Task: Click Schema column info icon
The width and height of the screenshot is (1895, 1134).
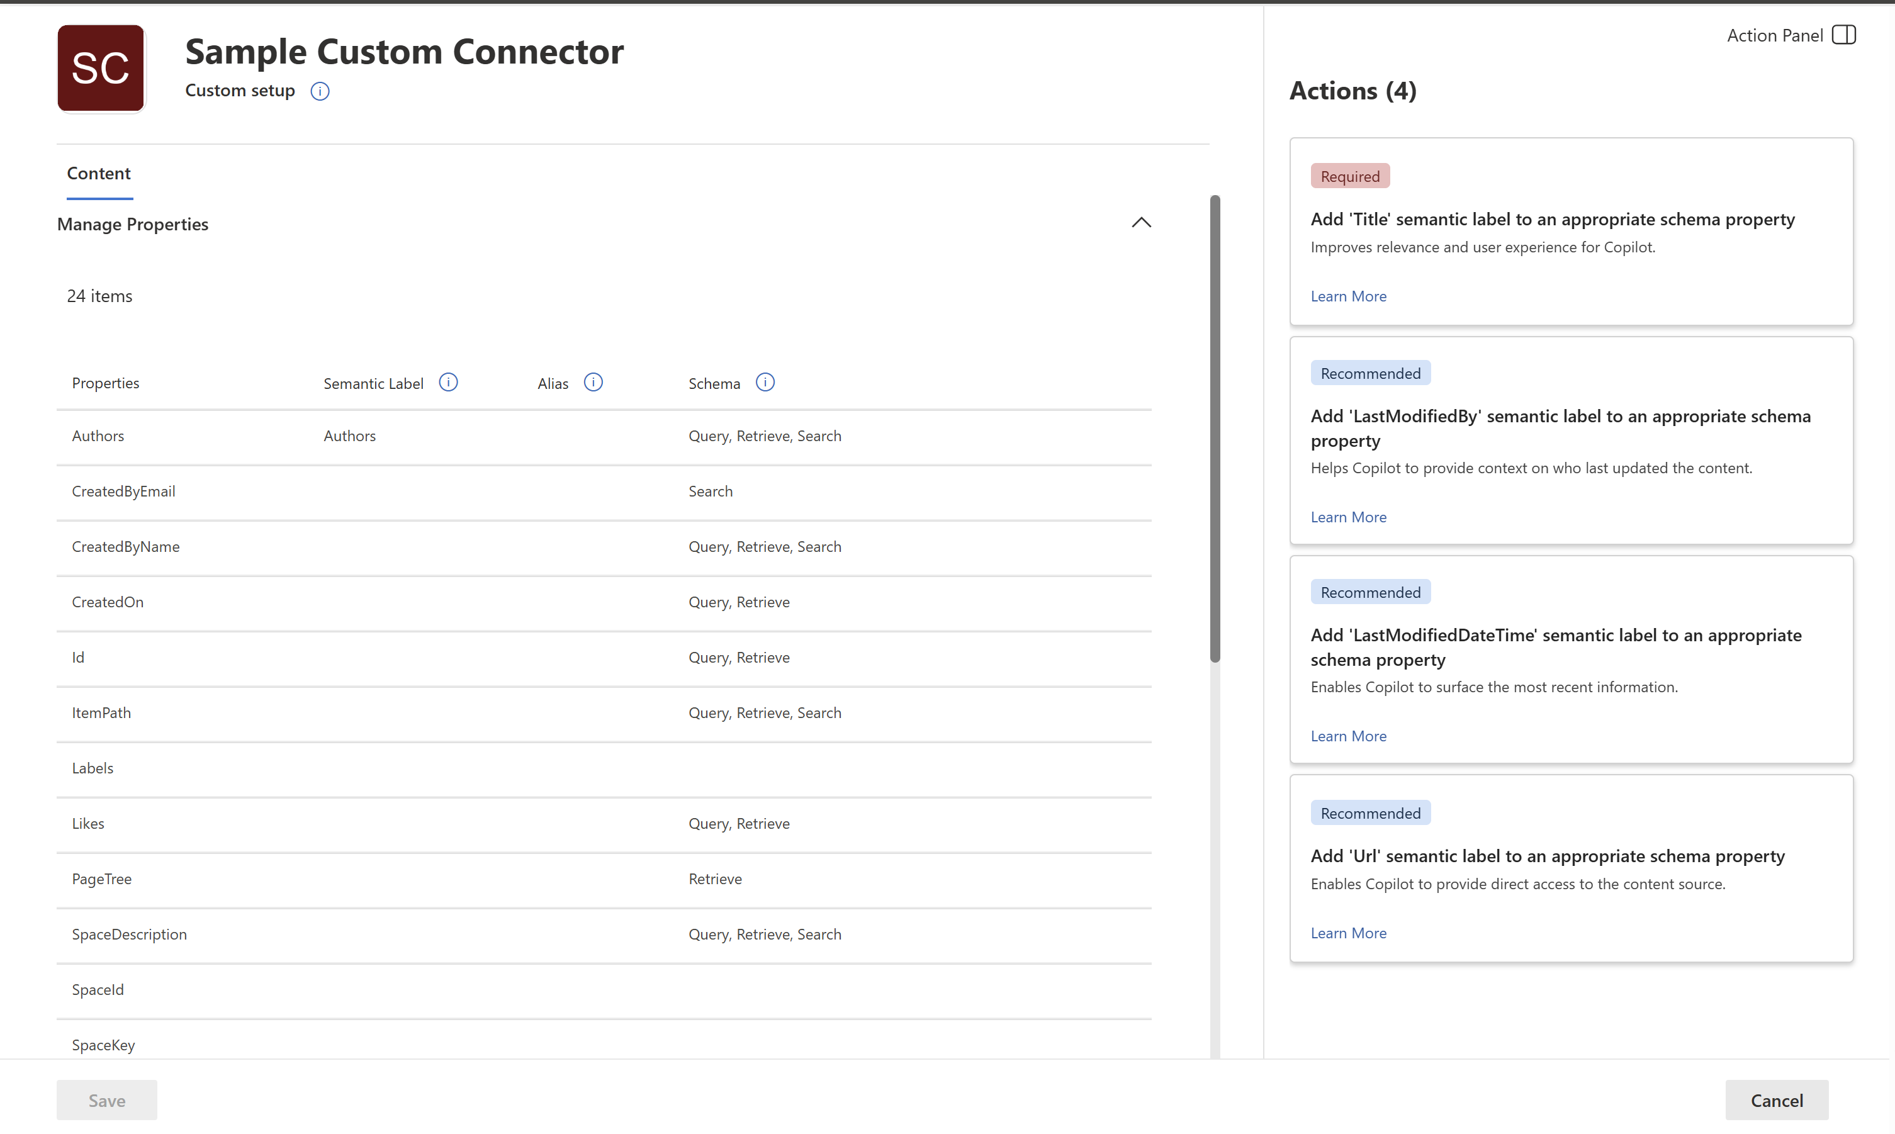Action: tap(765, 382)
